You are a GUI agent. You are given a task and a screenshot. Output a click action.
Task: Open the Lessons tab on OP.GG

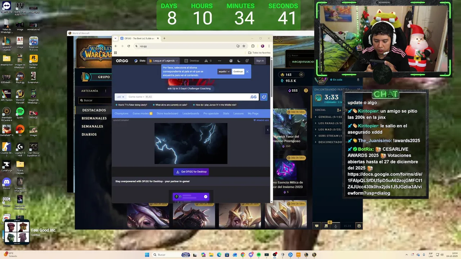tap(238, 114)
